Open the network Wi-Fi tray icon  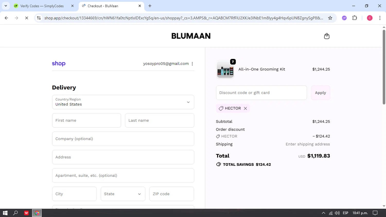coord(331,213)
